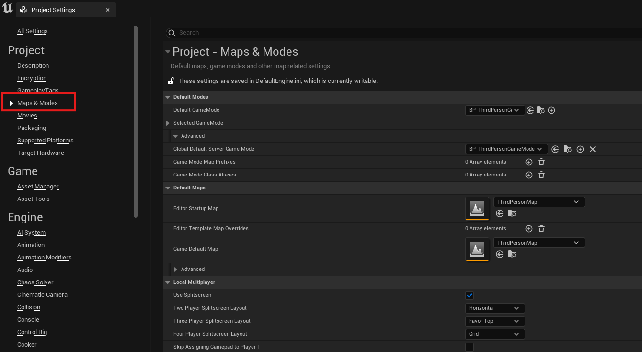This screenshot has width=642, height=352.
Task: Enable Skip Assigning Gamepad to Player 1
Action: 470,347
